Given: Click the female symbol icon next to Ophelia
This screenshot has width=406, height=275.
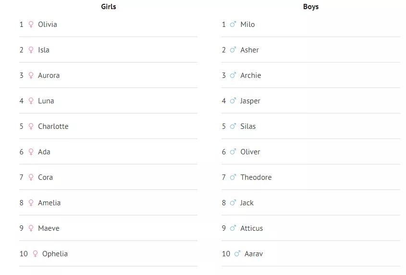Looking at the screenshot, I should coord(35,254).
